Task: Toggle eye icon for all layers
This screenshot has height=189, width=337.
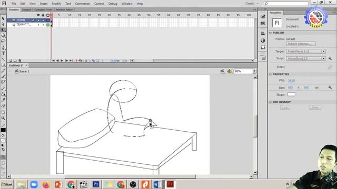Action: coord(38,15)
